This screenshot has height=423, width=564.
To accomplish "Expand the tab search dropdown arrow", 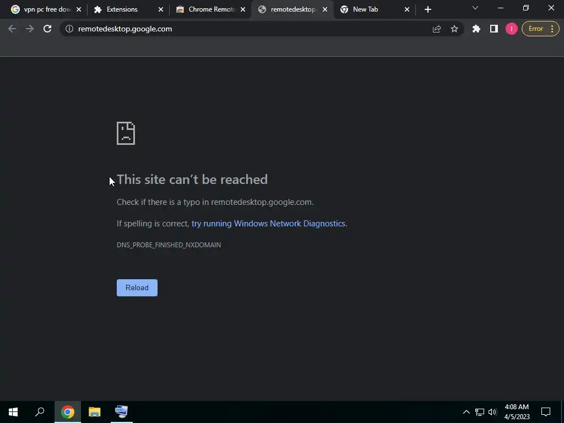I will (475, 8).
